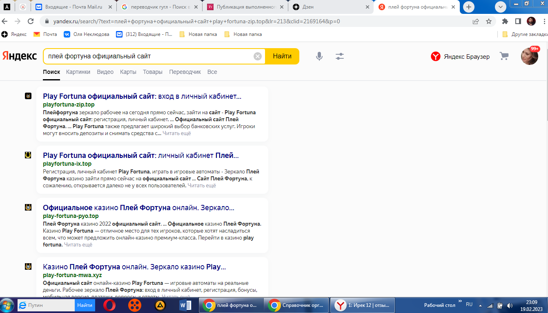Open Справочник орг Chrome taskbar window
The width and height of the screenshot is (548, 313).
pos(297,305)
